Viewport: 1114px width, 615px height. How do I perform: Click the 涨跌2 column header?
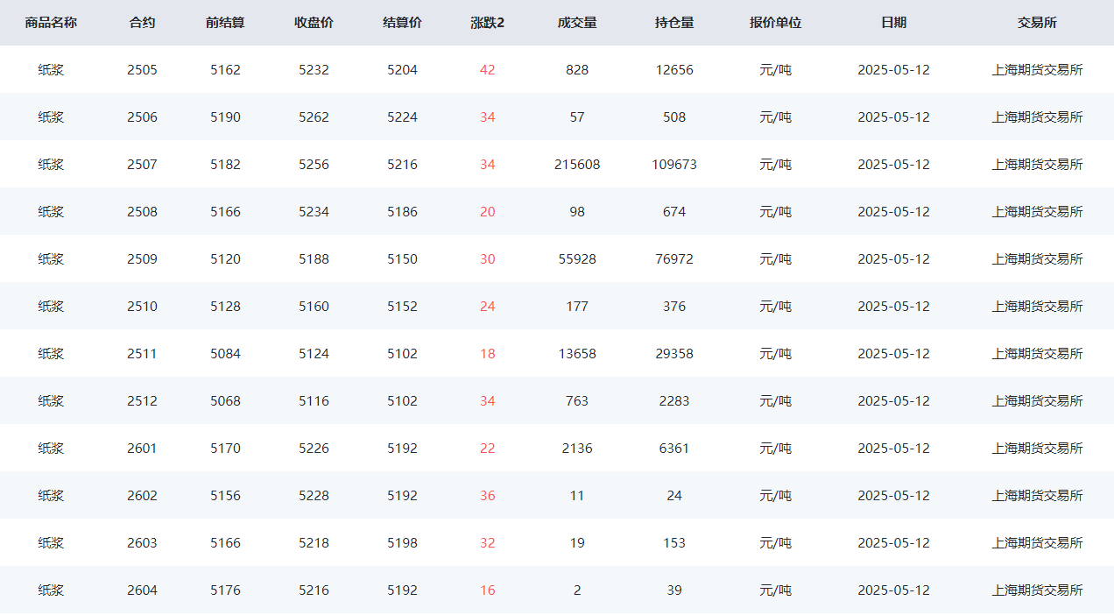[488, 23]
